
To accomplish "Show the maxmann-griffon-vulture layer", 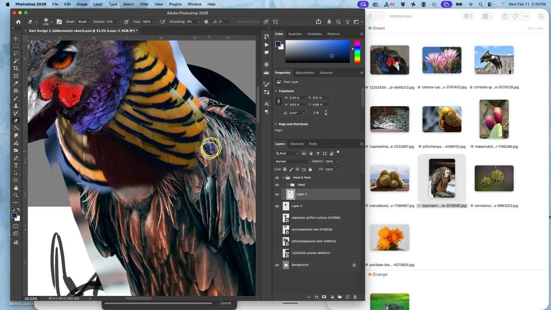I will click(277, 218).
